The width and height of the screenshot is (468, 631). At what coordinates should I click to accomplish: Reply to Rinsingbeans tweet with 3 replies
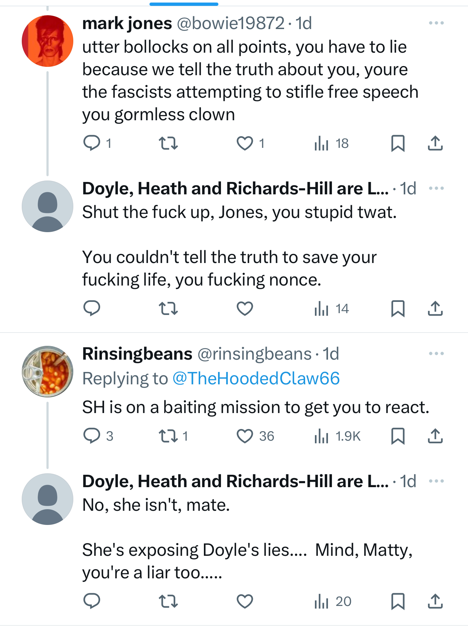tap(92, 436)
